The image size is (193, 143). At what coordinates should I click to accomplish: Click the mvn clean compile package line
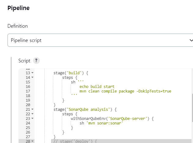[125, 91]
